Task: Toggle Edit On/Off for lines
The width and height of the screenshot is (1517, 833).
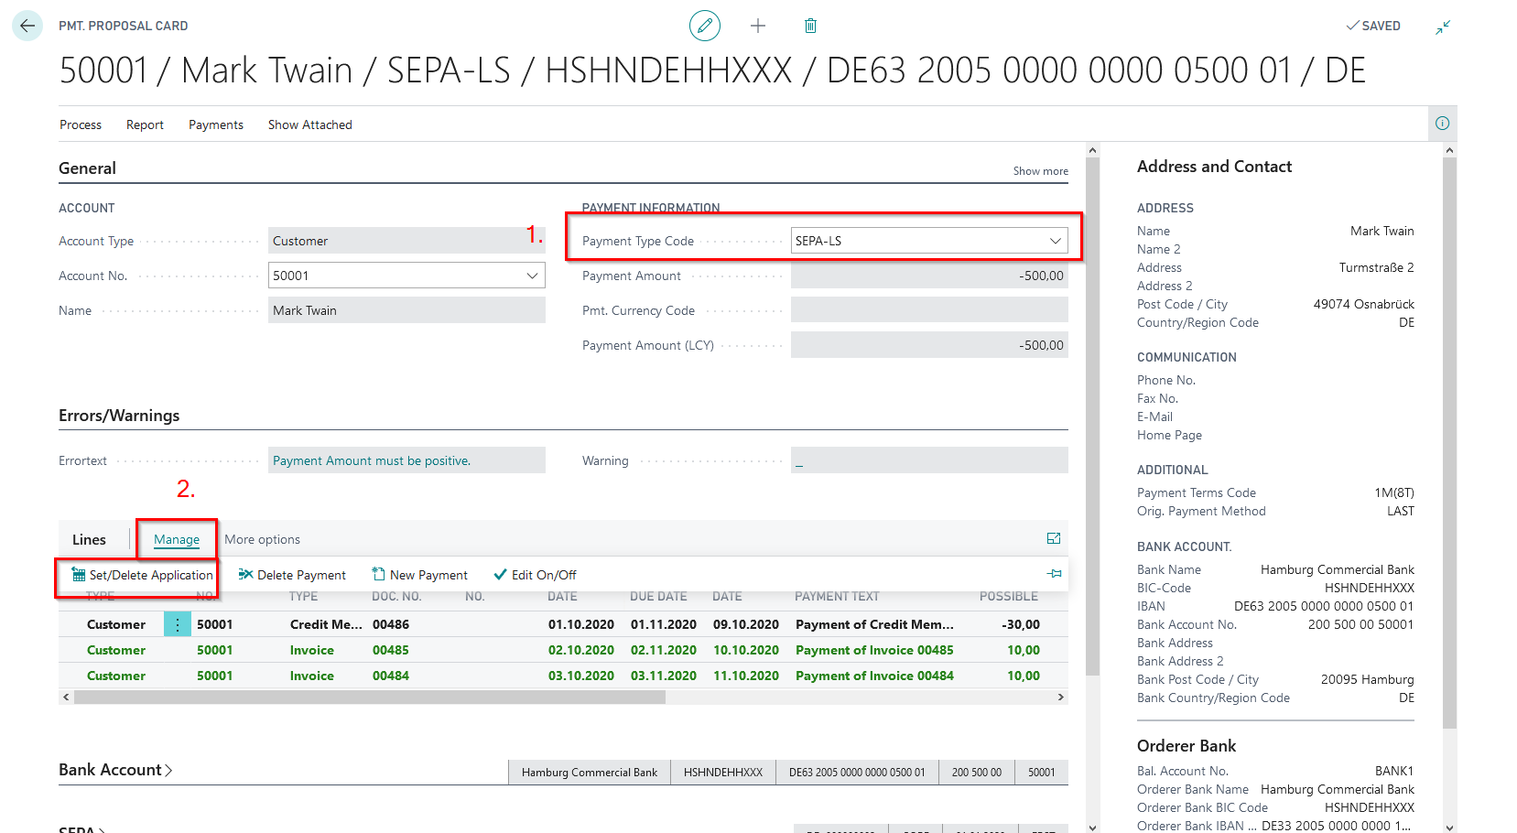Action: pos(535,575)
